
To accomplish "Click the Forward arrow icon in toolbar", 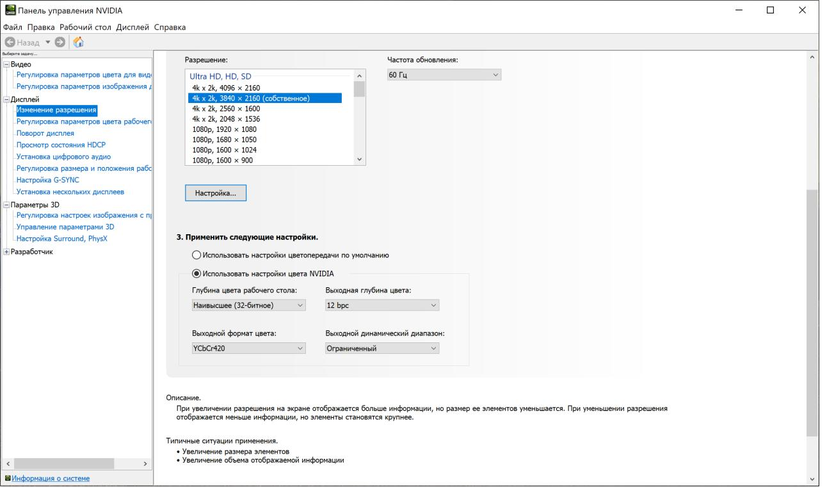I will (x=60, y=42).
